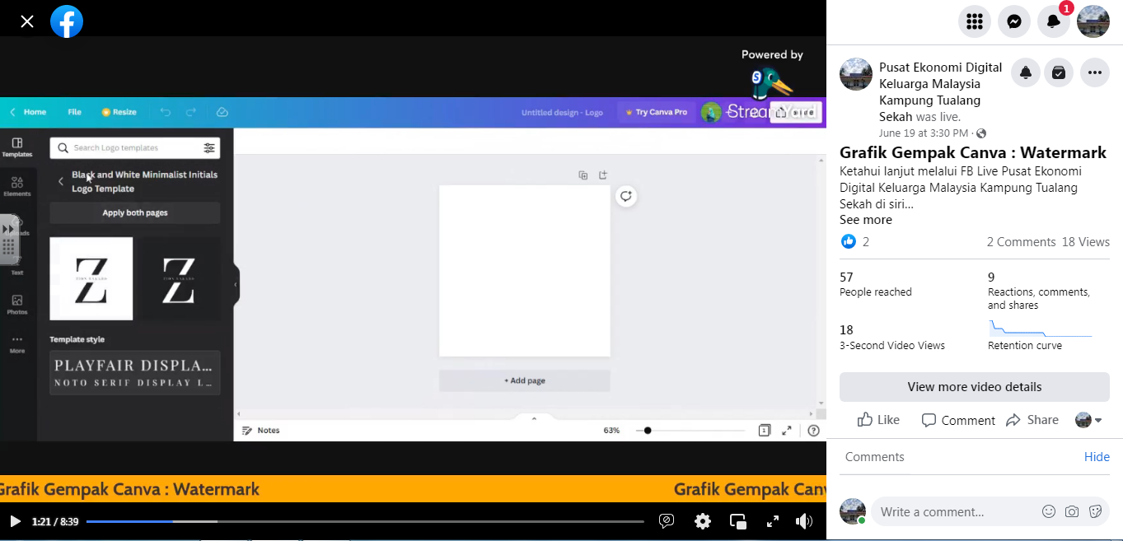1123x541 pixels.
Task: Enable picture-in-picture mode
Action: pos(738,521)
